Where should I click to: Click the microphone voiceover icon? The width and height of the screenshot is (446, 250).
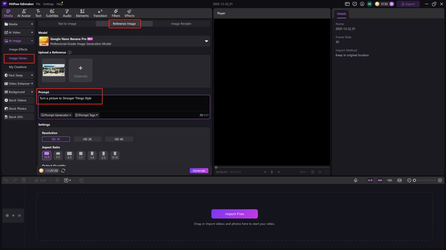pyautogui.click(x=356, y=180)
